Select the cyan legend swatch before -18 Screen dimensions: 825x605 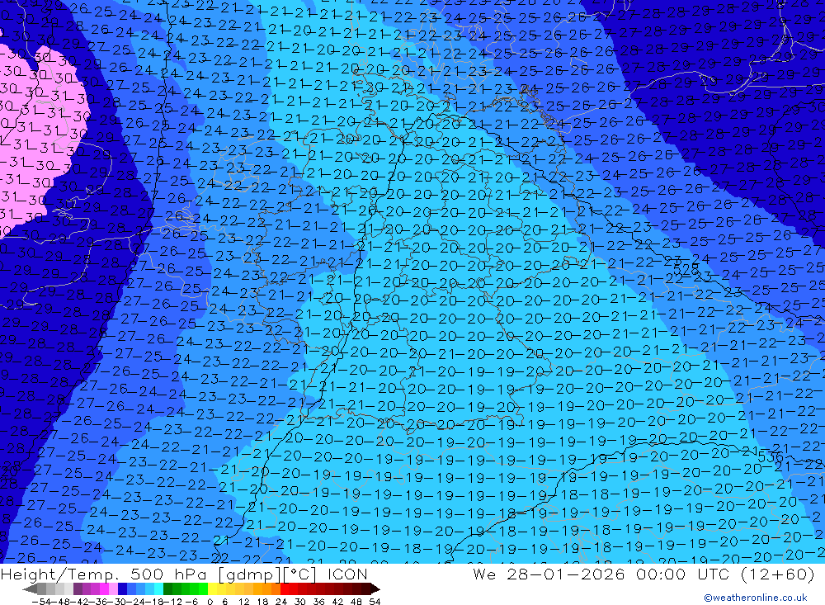click(x=158, y=589)
